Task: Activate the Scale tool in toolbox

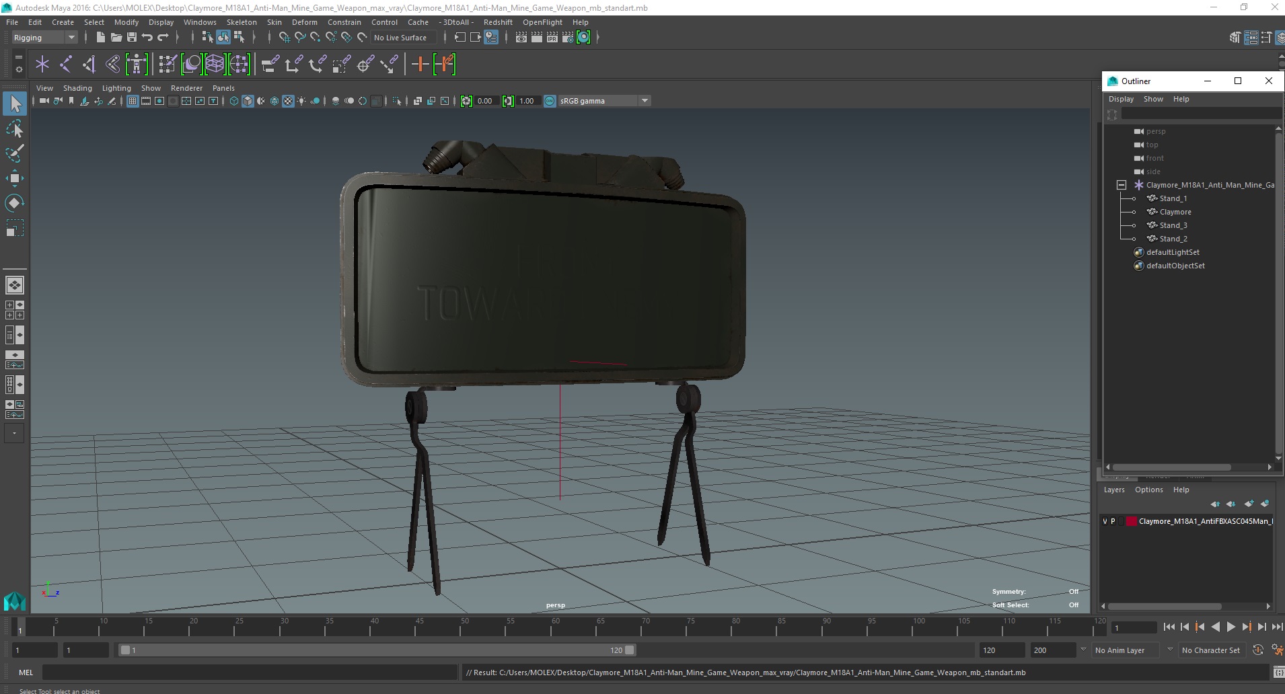Action: [x=15, y=228]
